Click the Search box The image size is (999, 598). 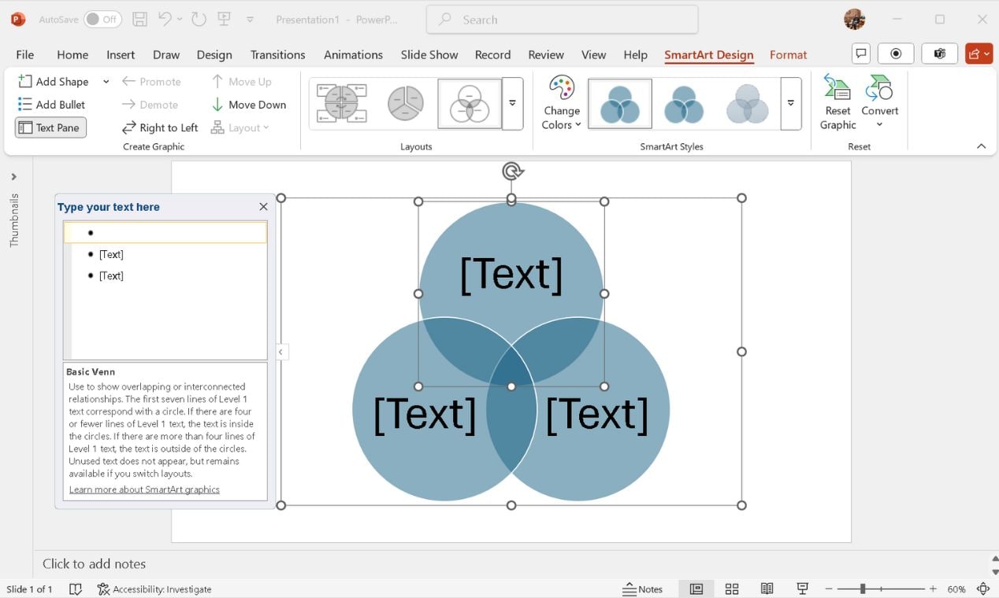tap(562, 20)
